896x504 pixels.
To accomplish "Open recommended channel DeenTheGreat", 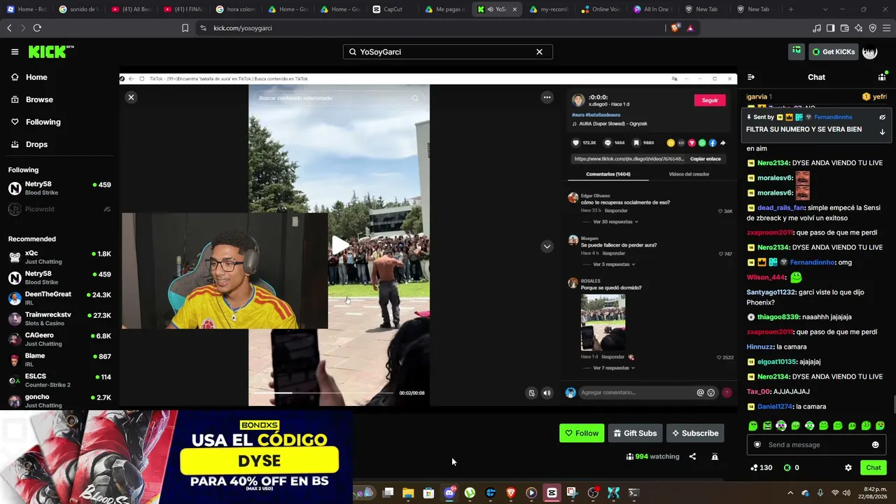I will (x=59, y=297).
